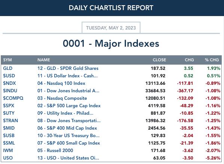Open the $COMPQ ticker link
This screenshot has height=164, width=224.
[13, 98]
